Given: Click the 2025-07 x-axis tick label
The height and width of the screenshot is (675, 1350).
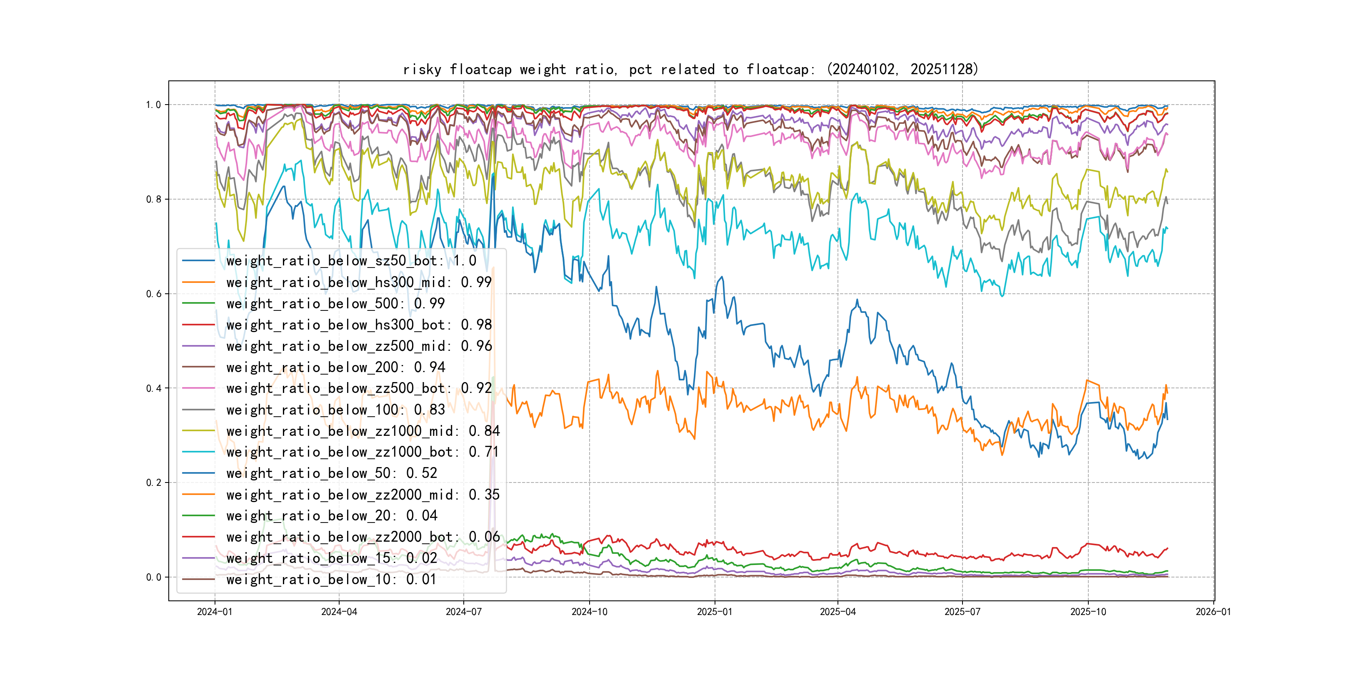Looking at the screenshot, I should pyautogui.click(x=962, y=612).
